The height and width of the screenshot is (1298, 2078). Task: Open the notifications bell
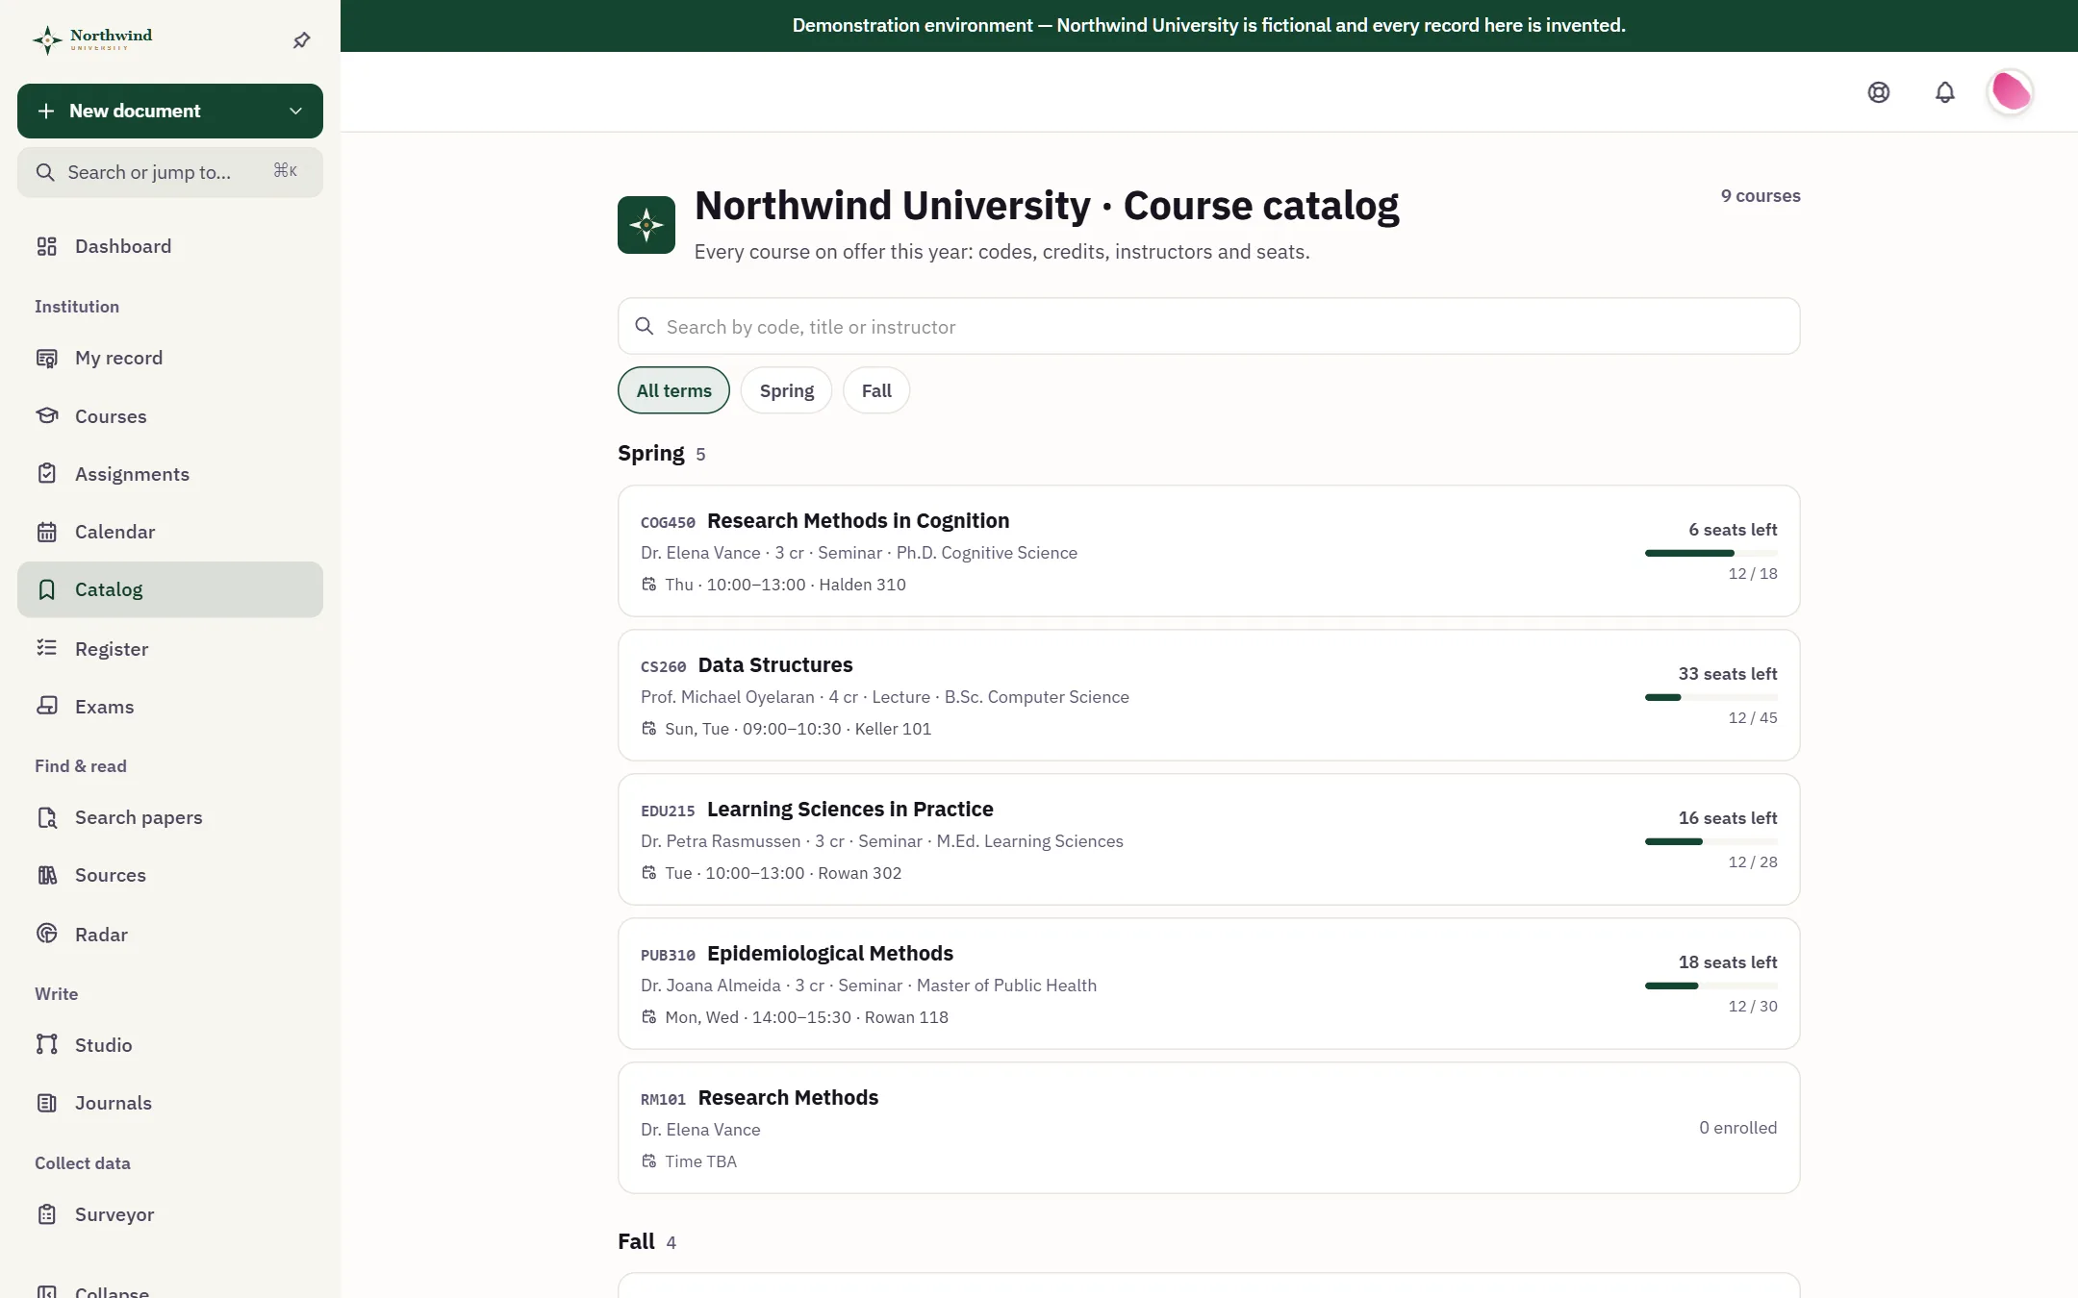(1945, 92)
